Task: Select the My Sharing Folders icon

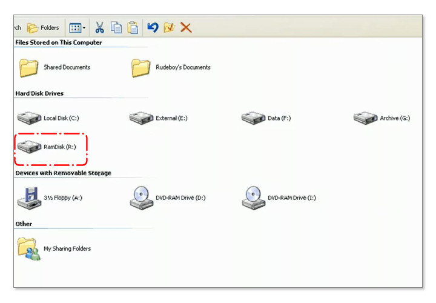Action: 29,248
